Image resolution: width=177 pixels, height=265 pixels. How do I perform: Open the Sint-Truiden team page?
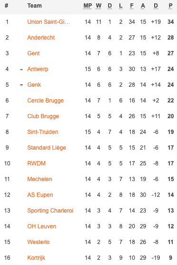(43, 132)
